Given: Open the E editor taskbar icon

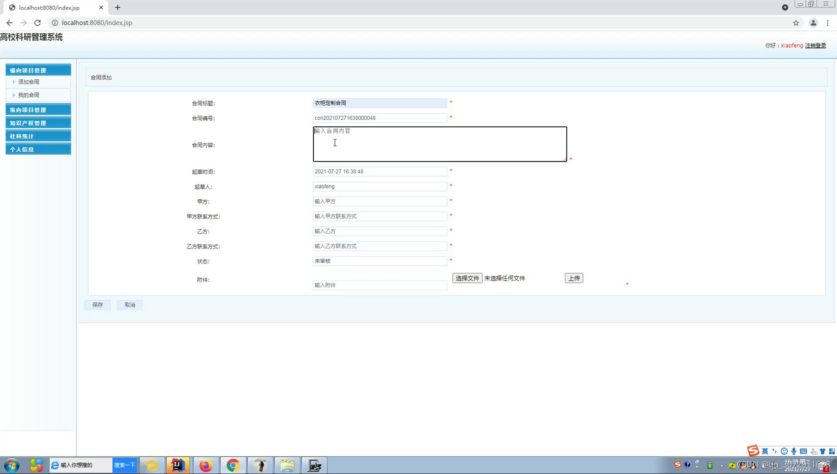Looking at the screenshot, I should (314, 465).
